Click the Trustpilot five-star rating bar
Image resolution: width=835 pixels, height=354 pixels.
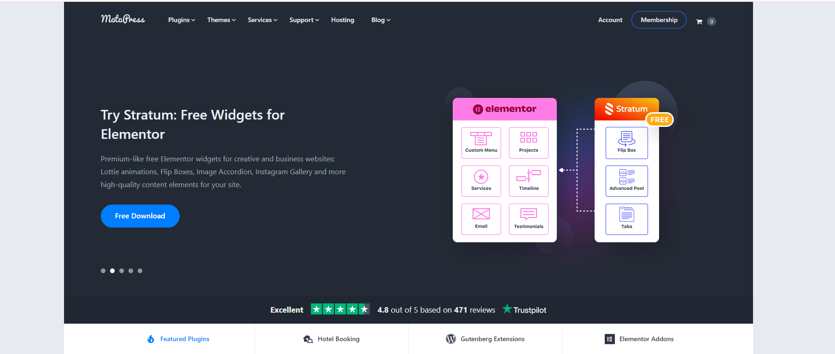click(340, 309)
